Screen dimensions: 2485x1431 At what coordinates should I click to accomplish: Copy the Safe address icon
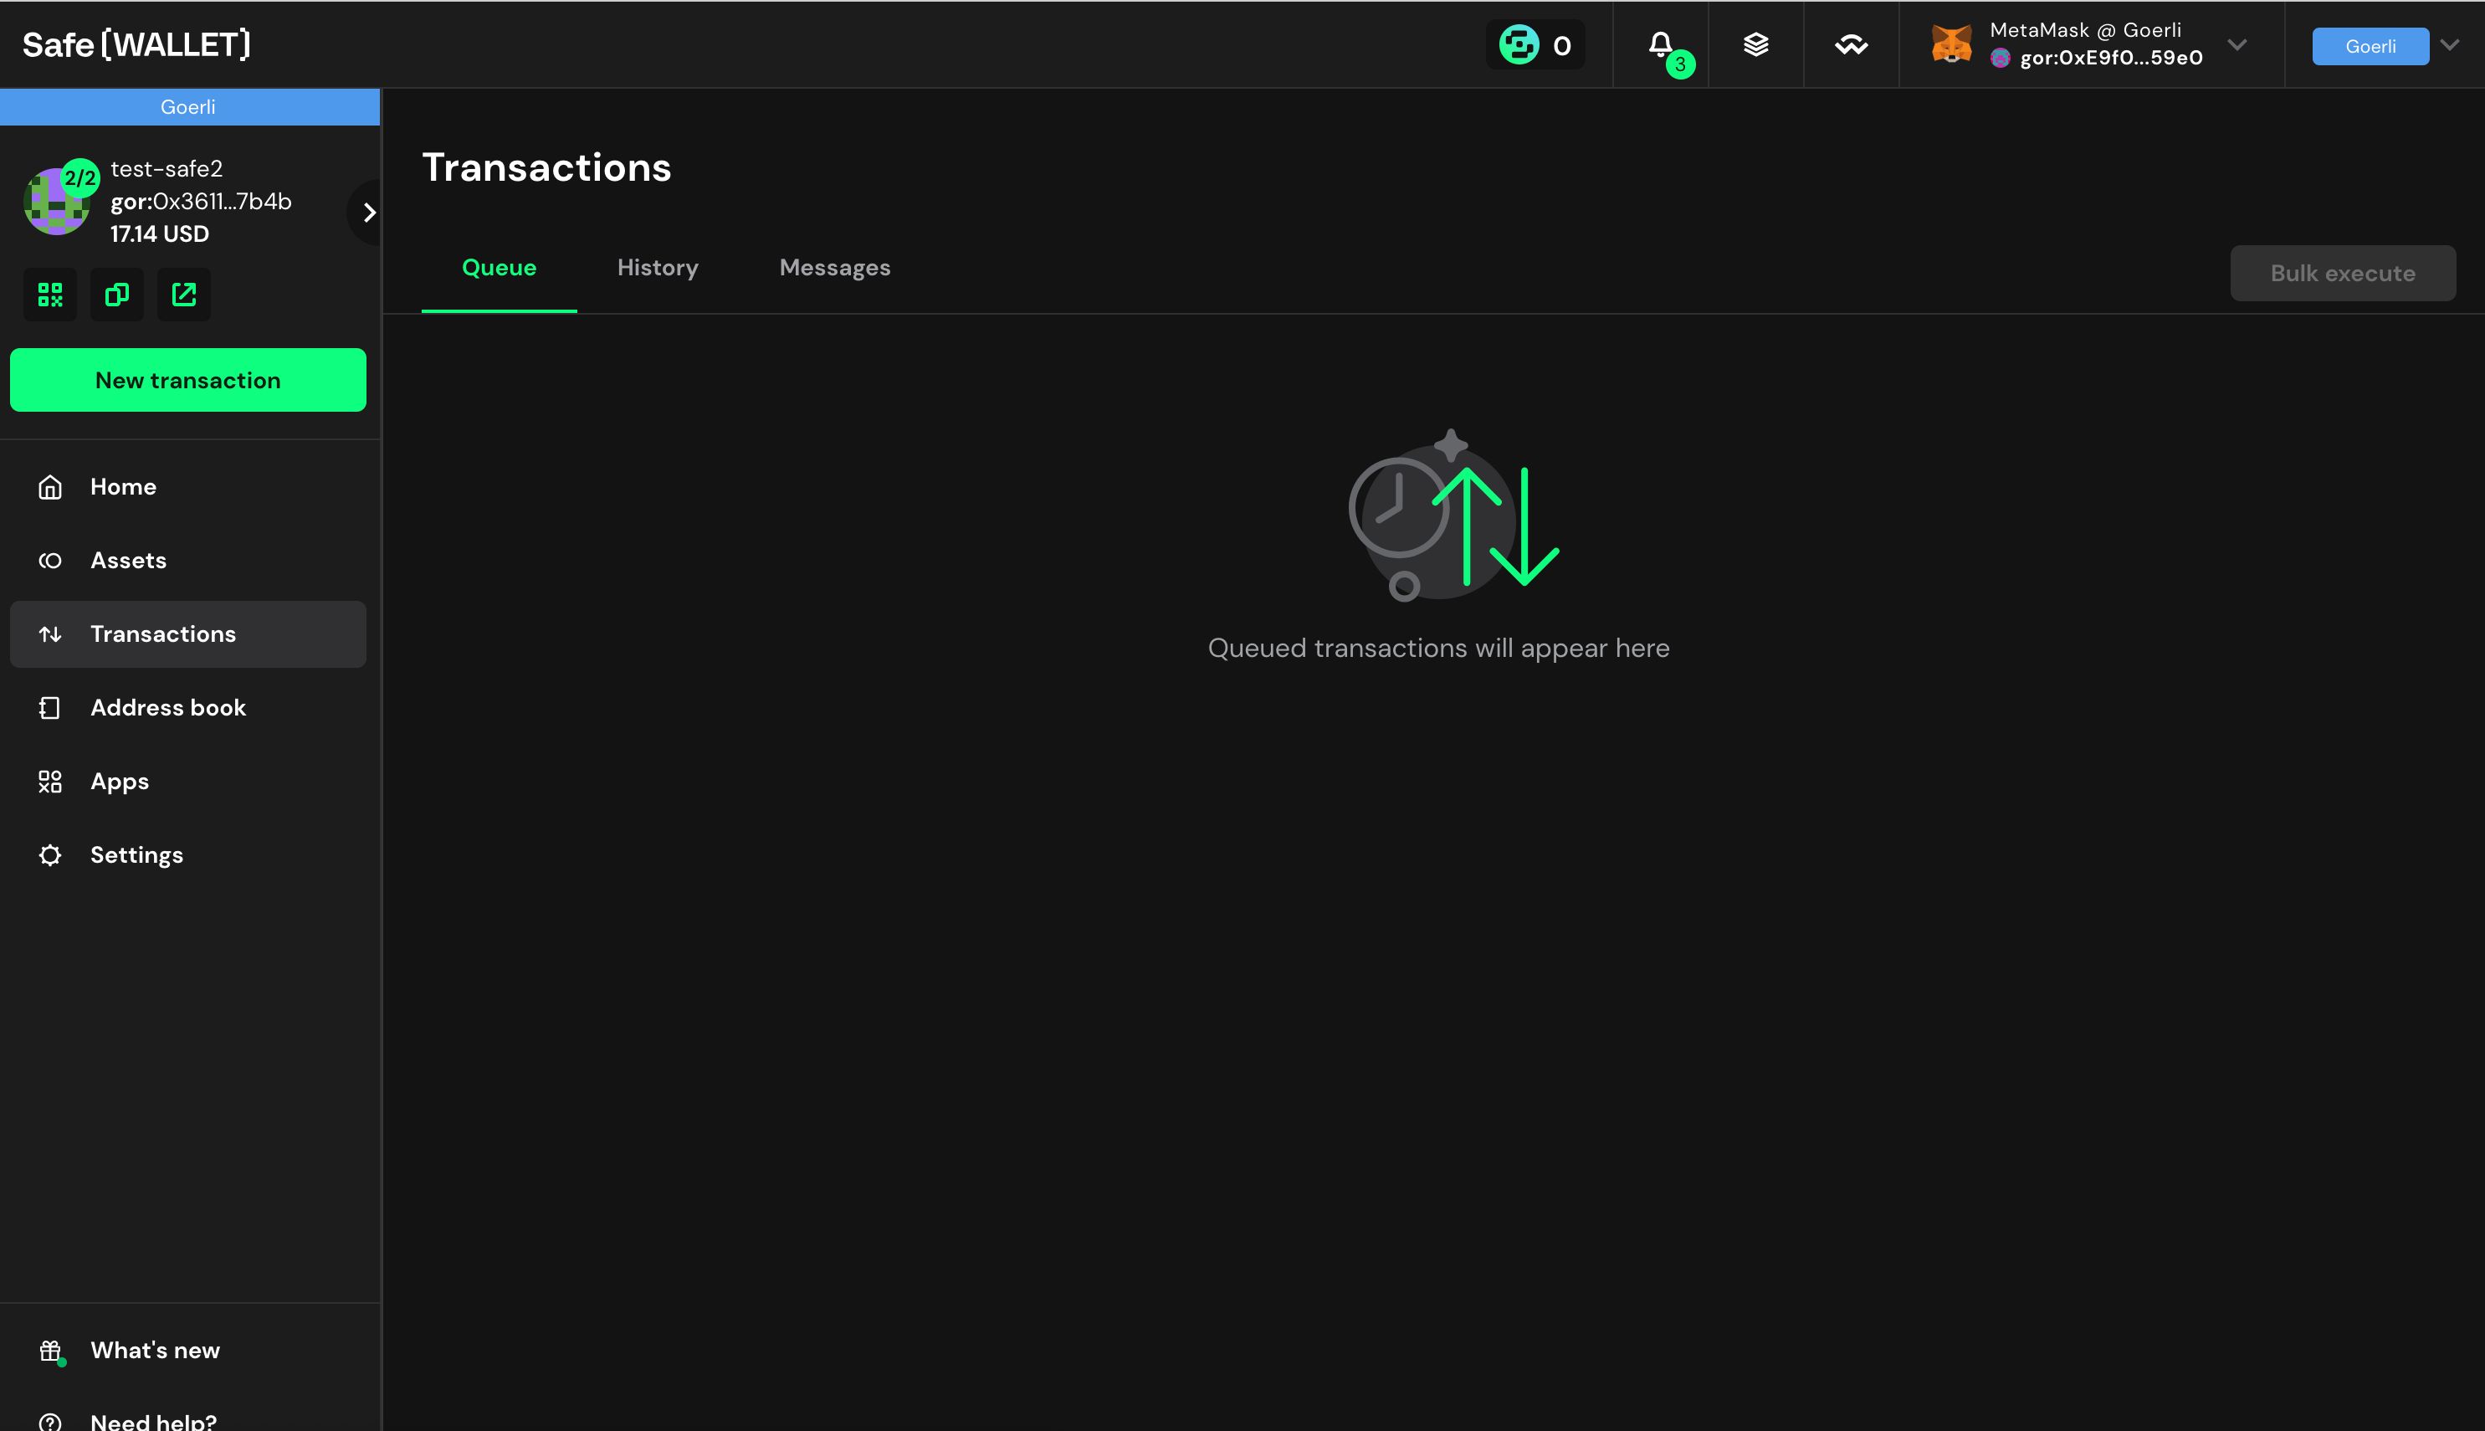tap(117, 294)
